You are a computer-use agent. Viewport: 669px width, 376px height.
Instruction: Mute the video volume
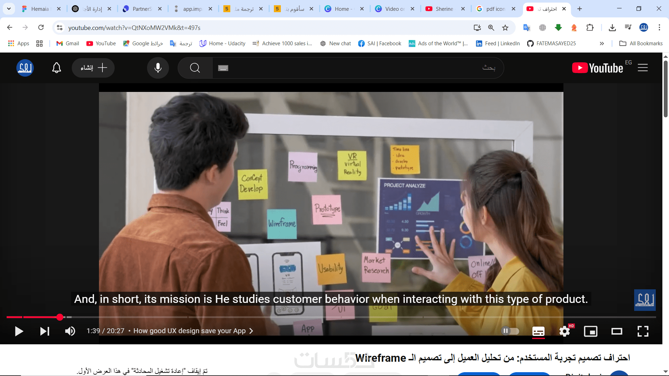(70, 331)
